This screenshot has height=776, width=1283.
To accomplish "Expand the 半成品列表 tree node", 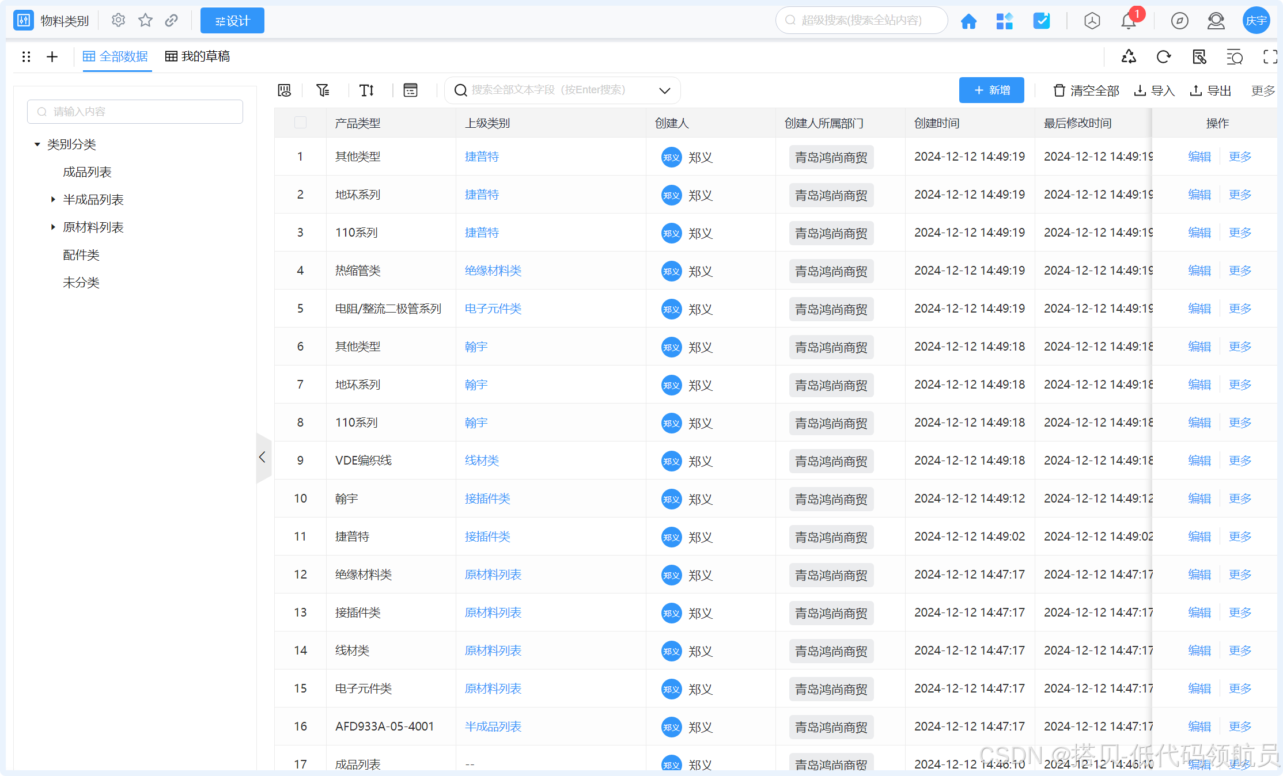I will (53, 200).
